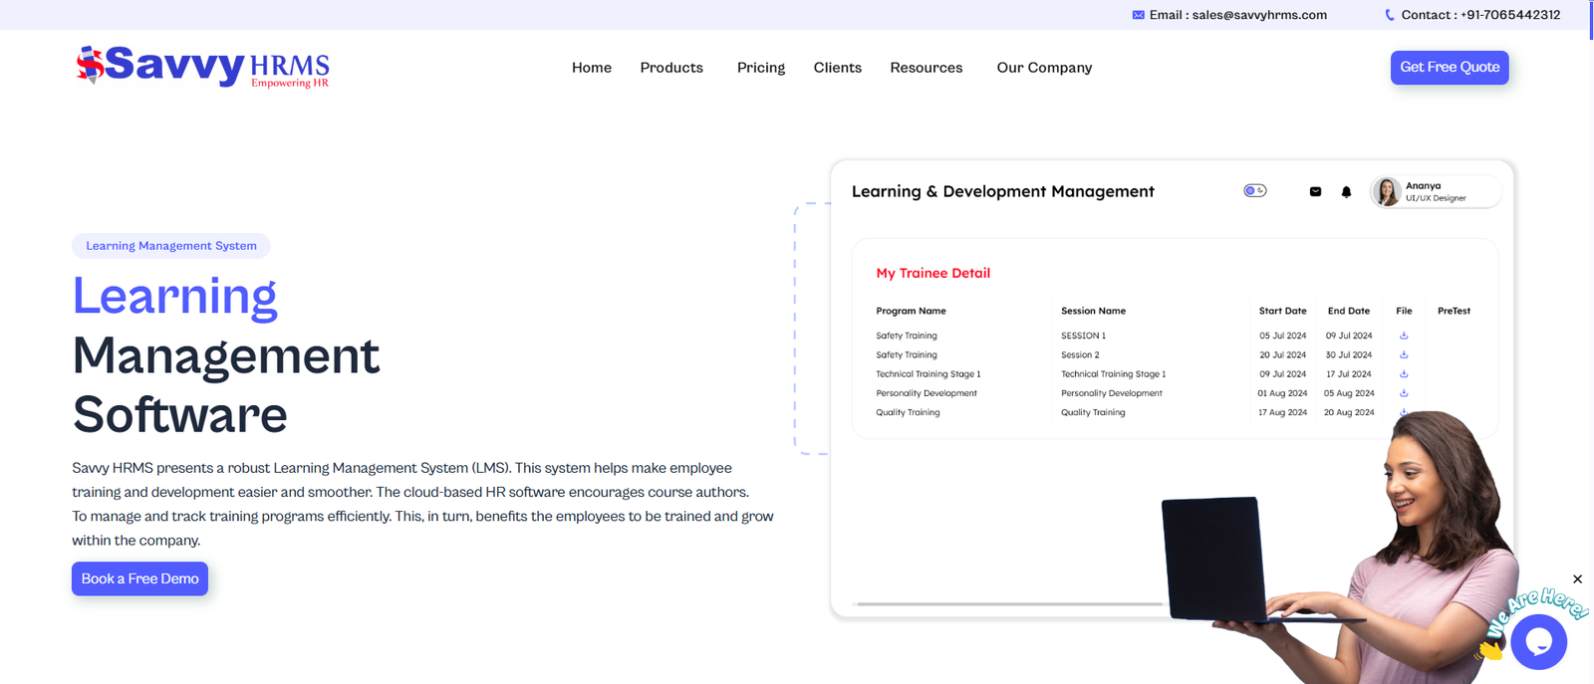
Task: Click the Session Name column header
Action: (1093, 311)
